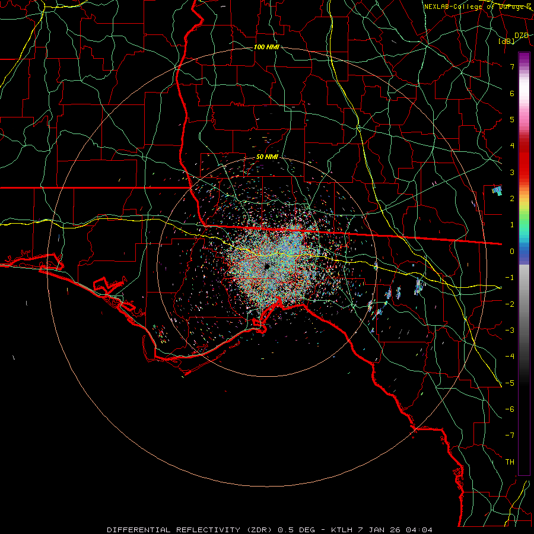Click the 4 dB value on color scale
This screenshot has width=534, height=534.
[x=512, y=146]
